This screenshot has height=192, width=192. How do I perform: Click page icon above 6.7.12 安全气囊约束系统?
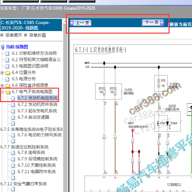pos(13,178)
